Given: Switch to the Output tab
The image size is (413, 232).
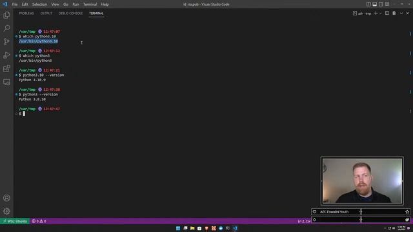Looking at the screenshot, I should pos(46,13).
